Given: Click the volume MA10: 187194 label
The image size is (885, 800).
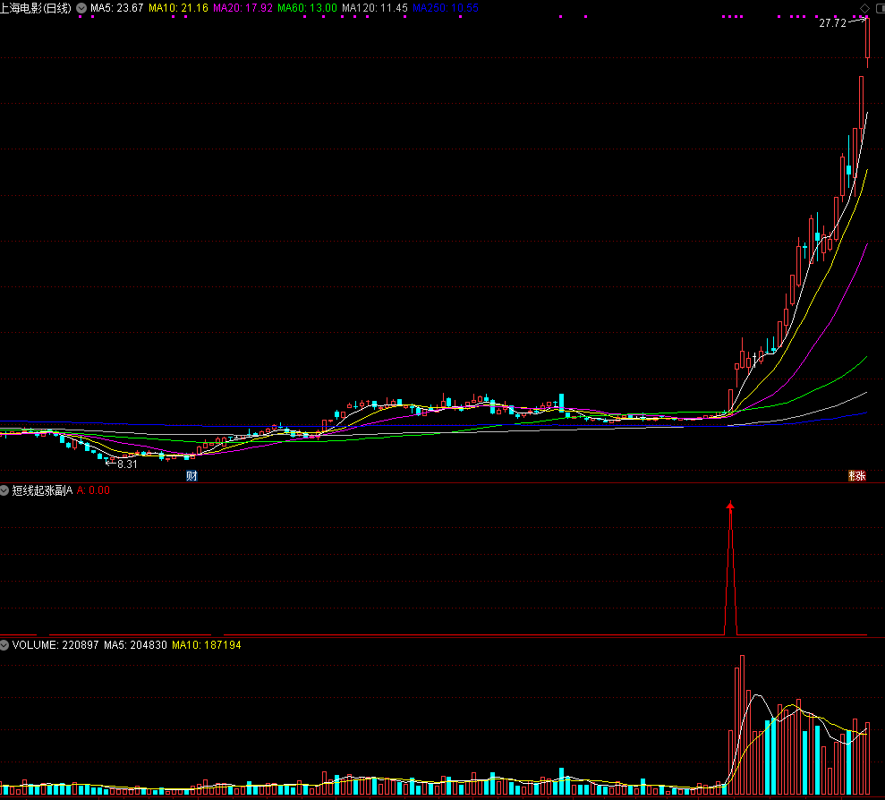Looking at the screenshot, I should pos(207,644).
